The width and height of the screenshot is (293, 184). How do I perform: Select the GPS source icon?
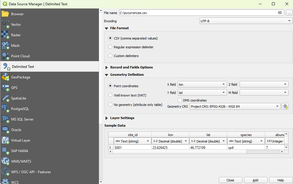click(5, 88)
